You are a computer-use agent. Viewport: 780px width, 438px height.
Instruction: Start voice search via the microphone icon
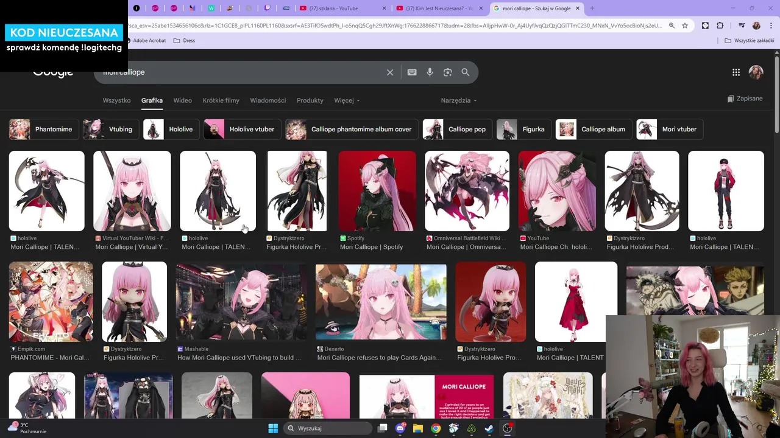430,72
